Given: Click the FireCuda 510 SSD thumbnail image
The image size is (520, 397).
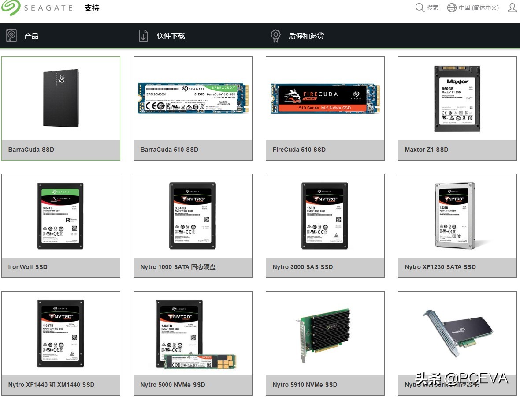Looking at the screenshot, I should 325,97.
